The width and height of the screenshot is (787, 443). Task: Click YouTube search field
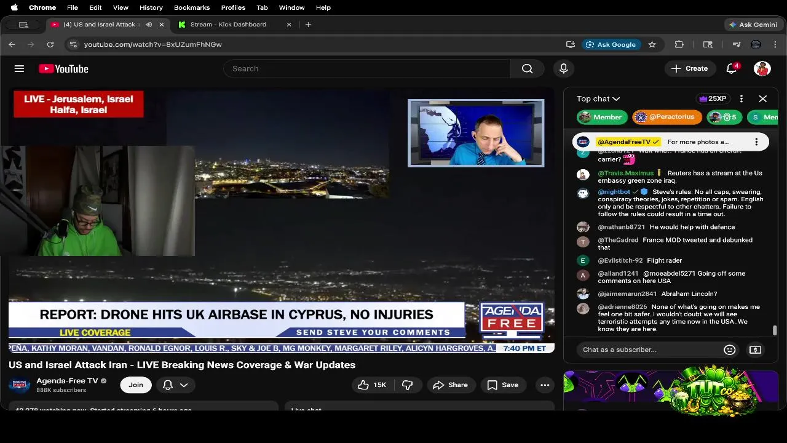tap(367, 69)
